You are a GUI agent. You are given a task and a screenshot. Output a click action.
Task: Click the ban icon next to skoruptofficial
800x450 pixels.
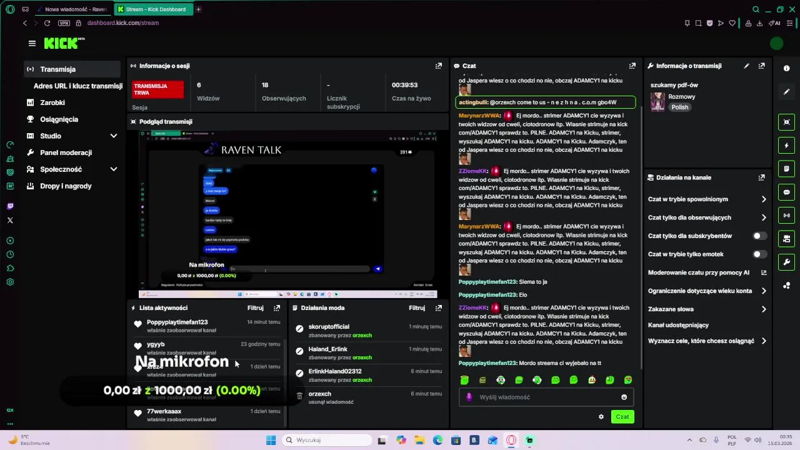pos(299,329)
